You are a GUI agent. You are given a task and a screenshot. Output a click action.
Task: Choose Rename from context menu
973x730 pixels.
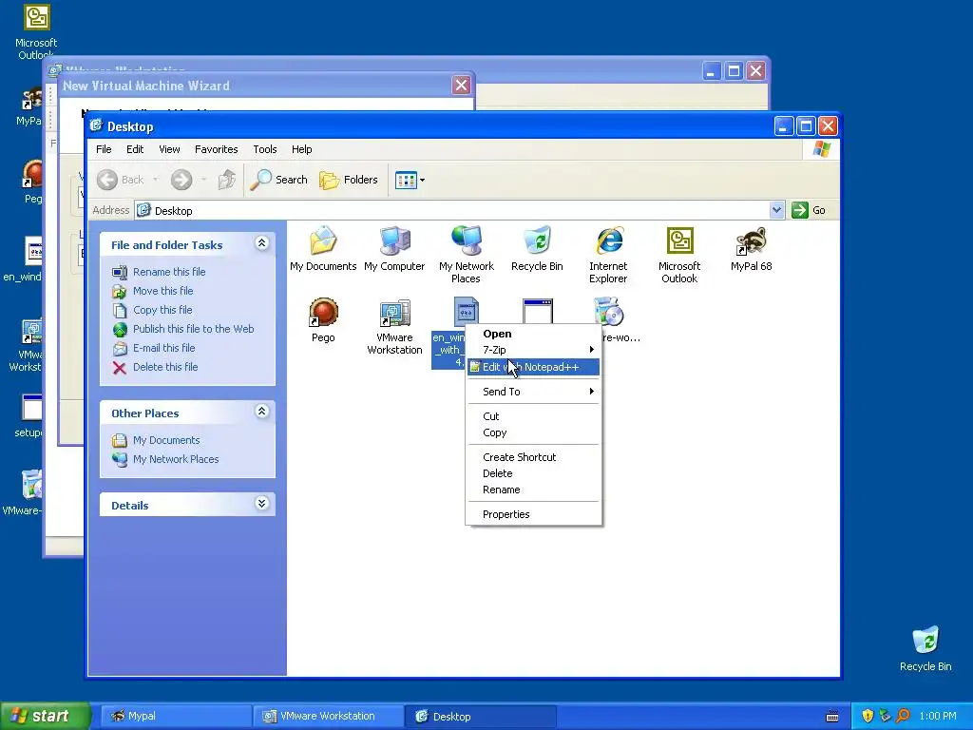point(534,490)
